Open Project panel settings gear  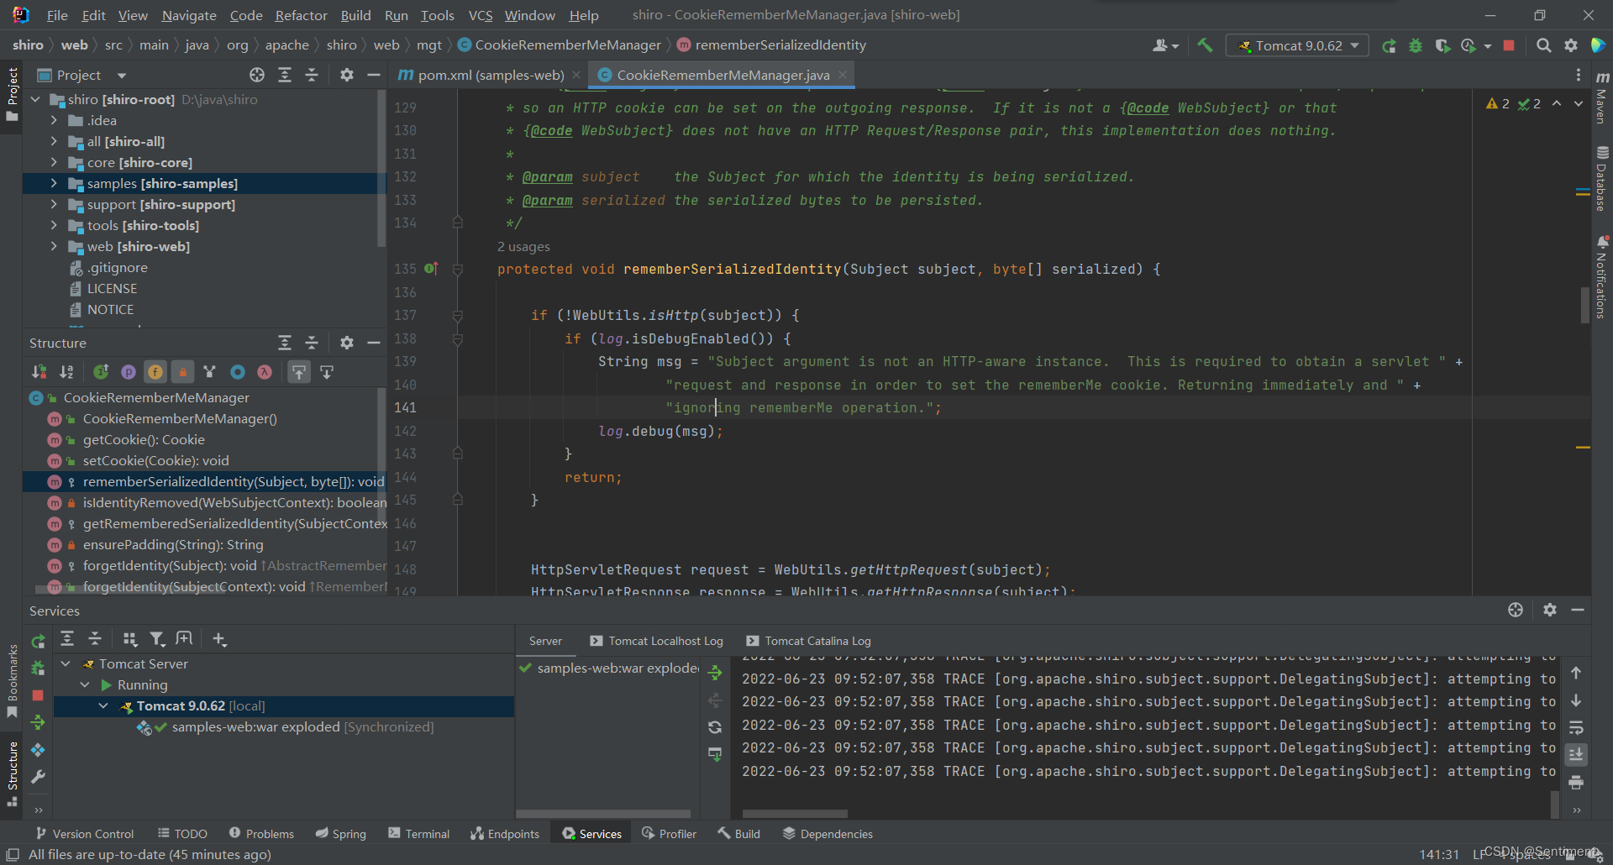(346, 75)
